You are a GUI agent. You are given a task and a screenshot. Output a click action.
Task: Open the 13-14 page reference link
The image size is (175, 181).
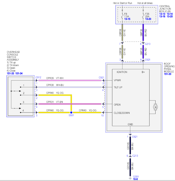(170, 14)
